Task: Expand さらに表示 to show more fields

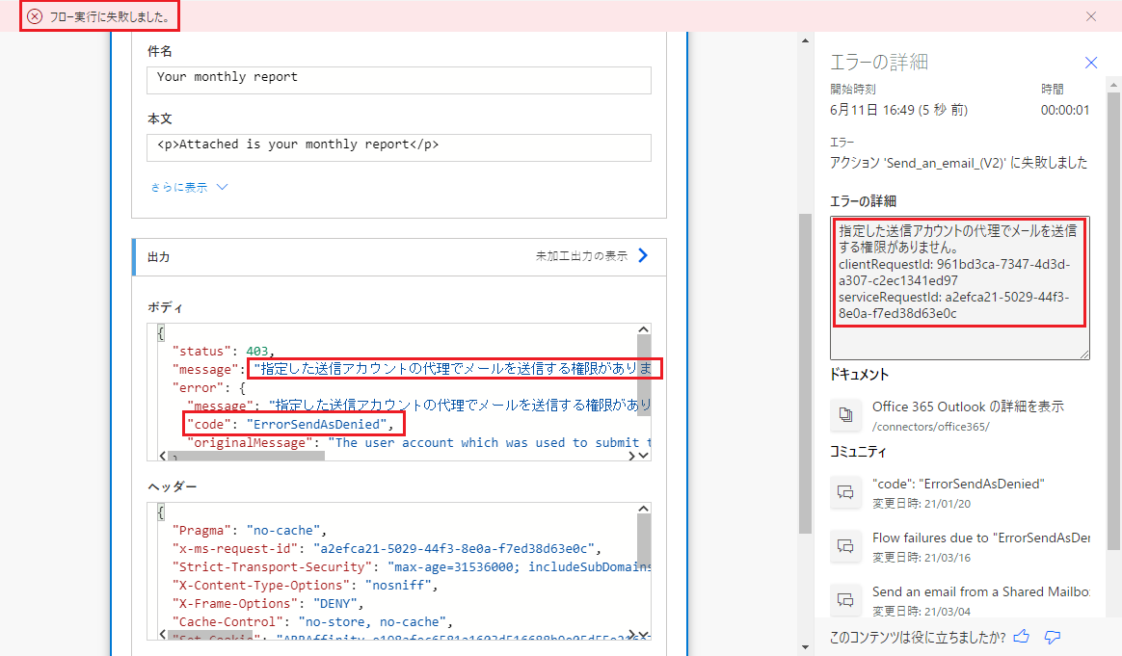Action: [189, 188]
